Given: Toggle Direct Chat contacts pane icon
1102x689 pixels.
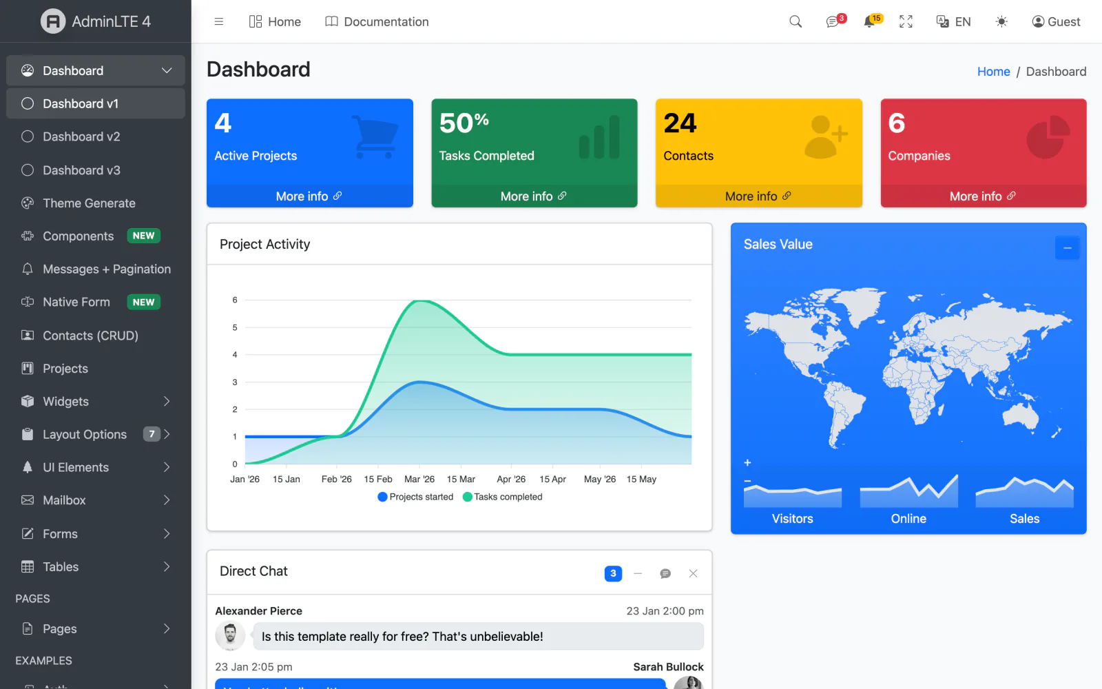Looking at the screenshot, I should [x=665, y=573].
